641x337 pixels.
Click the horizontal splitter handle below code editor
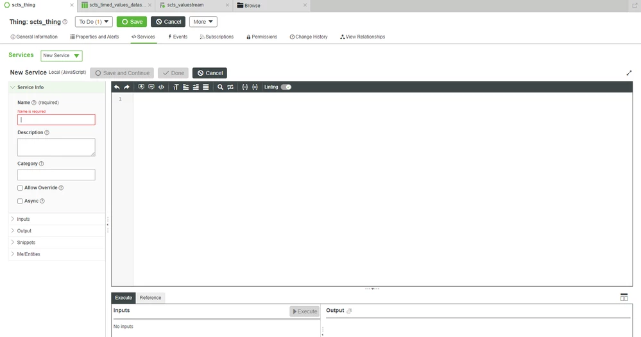coord(372,289)
